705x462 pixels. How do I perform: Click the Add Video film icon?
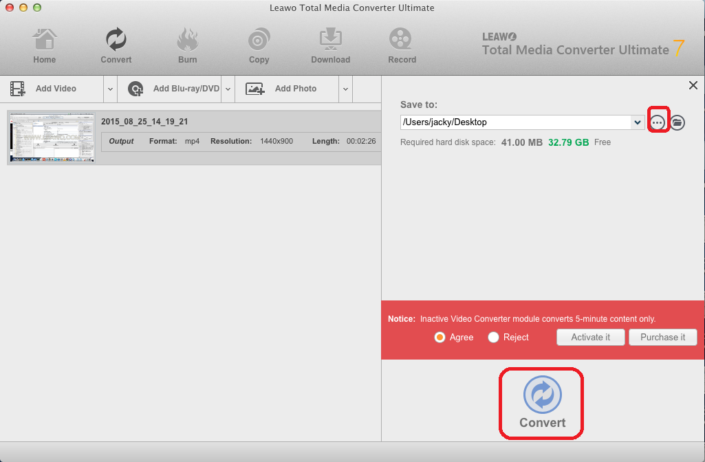coord(17,89)
